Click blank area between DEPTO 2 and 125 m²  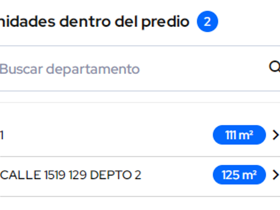(177, 175)
